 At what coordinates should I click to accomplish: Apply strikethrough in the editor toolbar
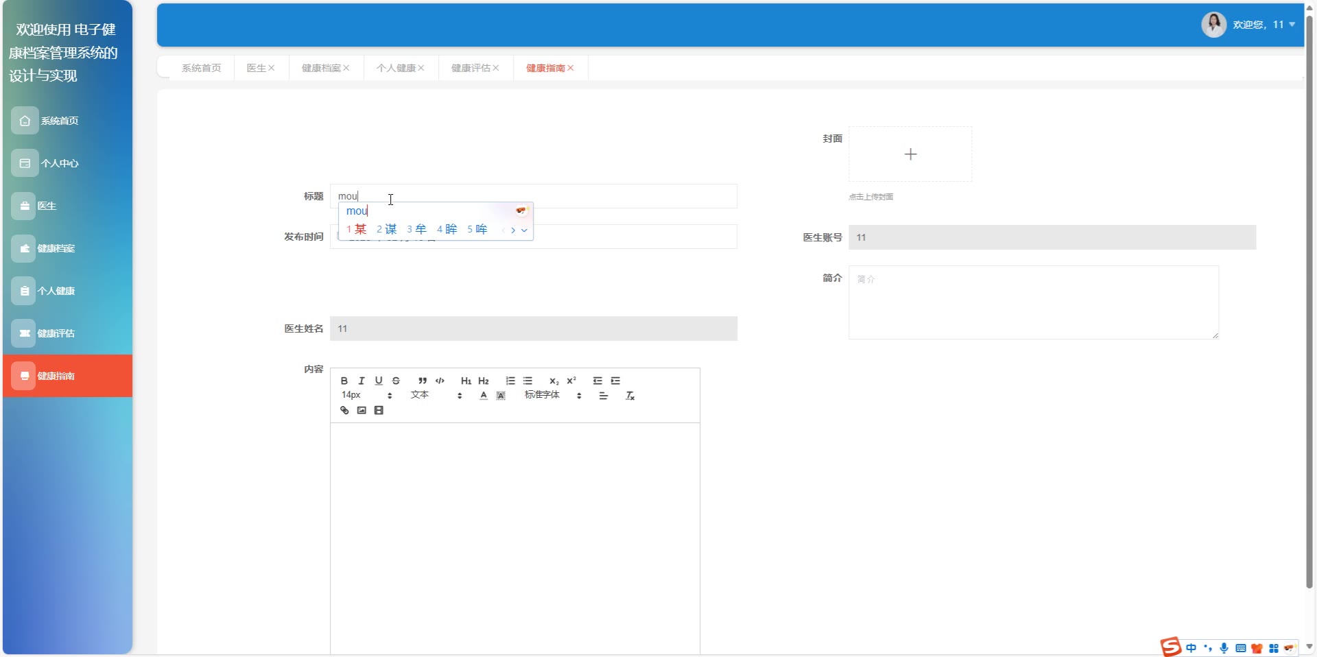tap(396, 381)
